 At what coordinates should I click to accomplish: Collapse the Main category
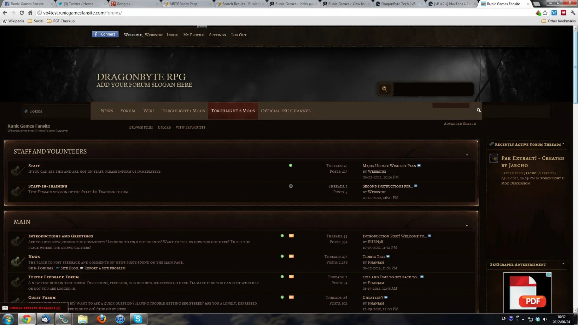click(467, 225)
